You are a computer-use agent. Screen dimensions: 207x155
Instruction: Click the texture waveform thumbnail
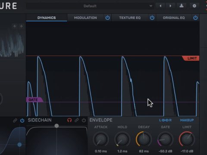(x=12, y=43)
